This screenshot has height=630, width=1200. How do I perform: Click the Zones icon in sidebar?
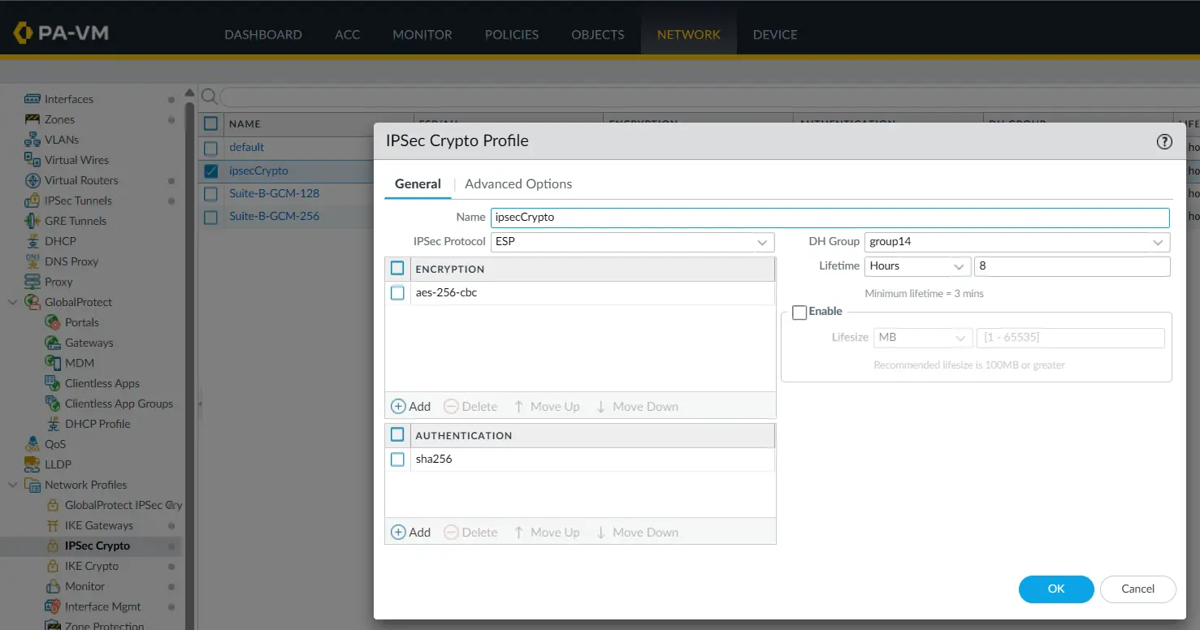(32, 119)
